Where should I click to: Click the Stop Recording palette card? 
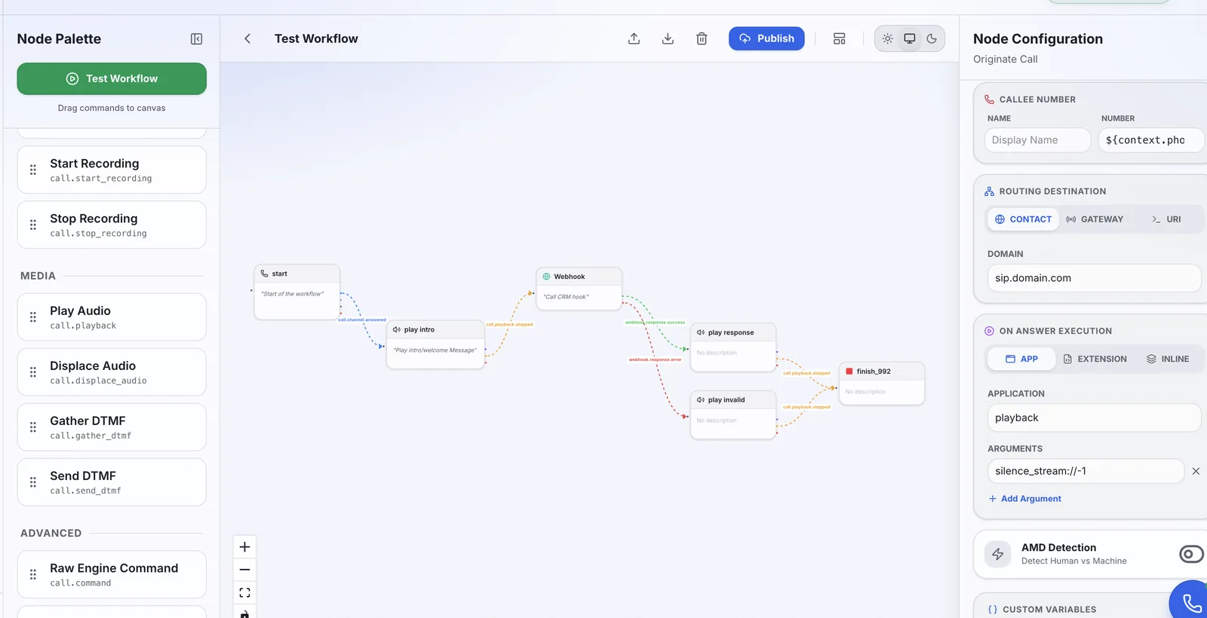point(112,225)
